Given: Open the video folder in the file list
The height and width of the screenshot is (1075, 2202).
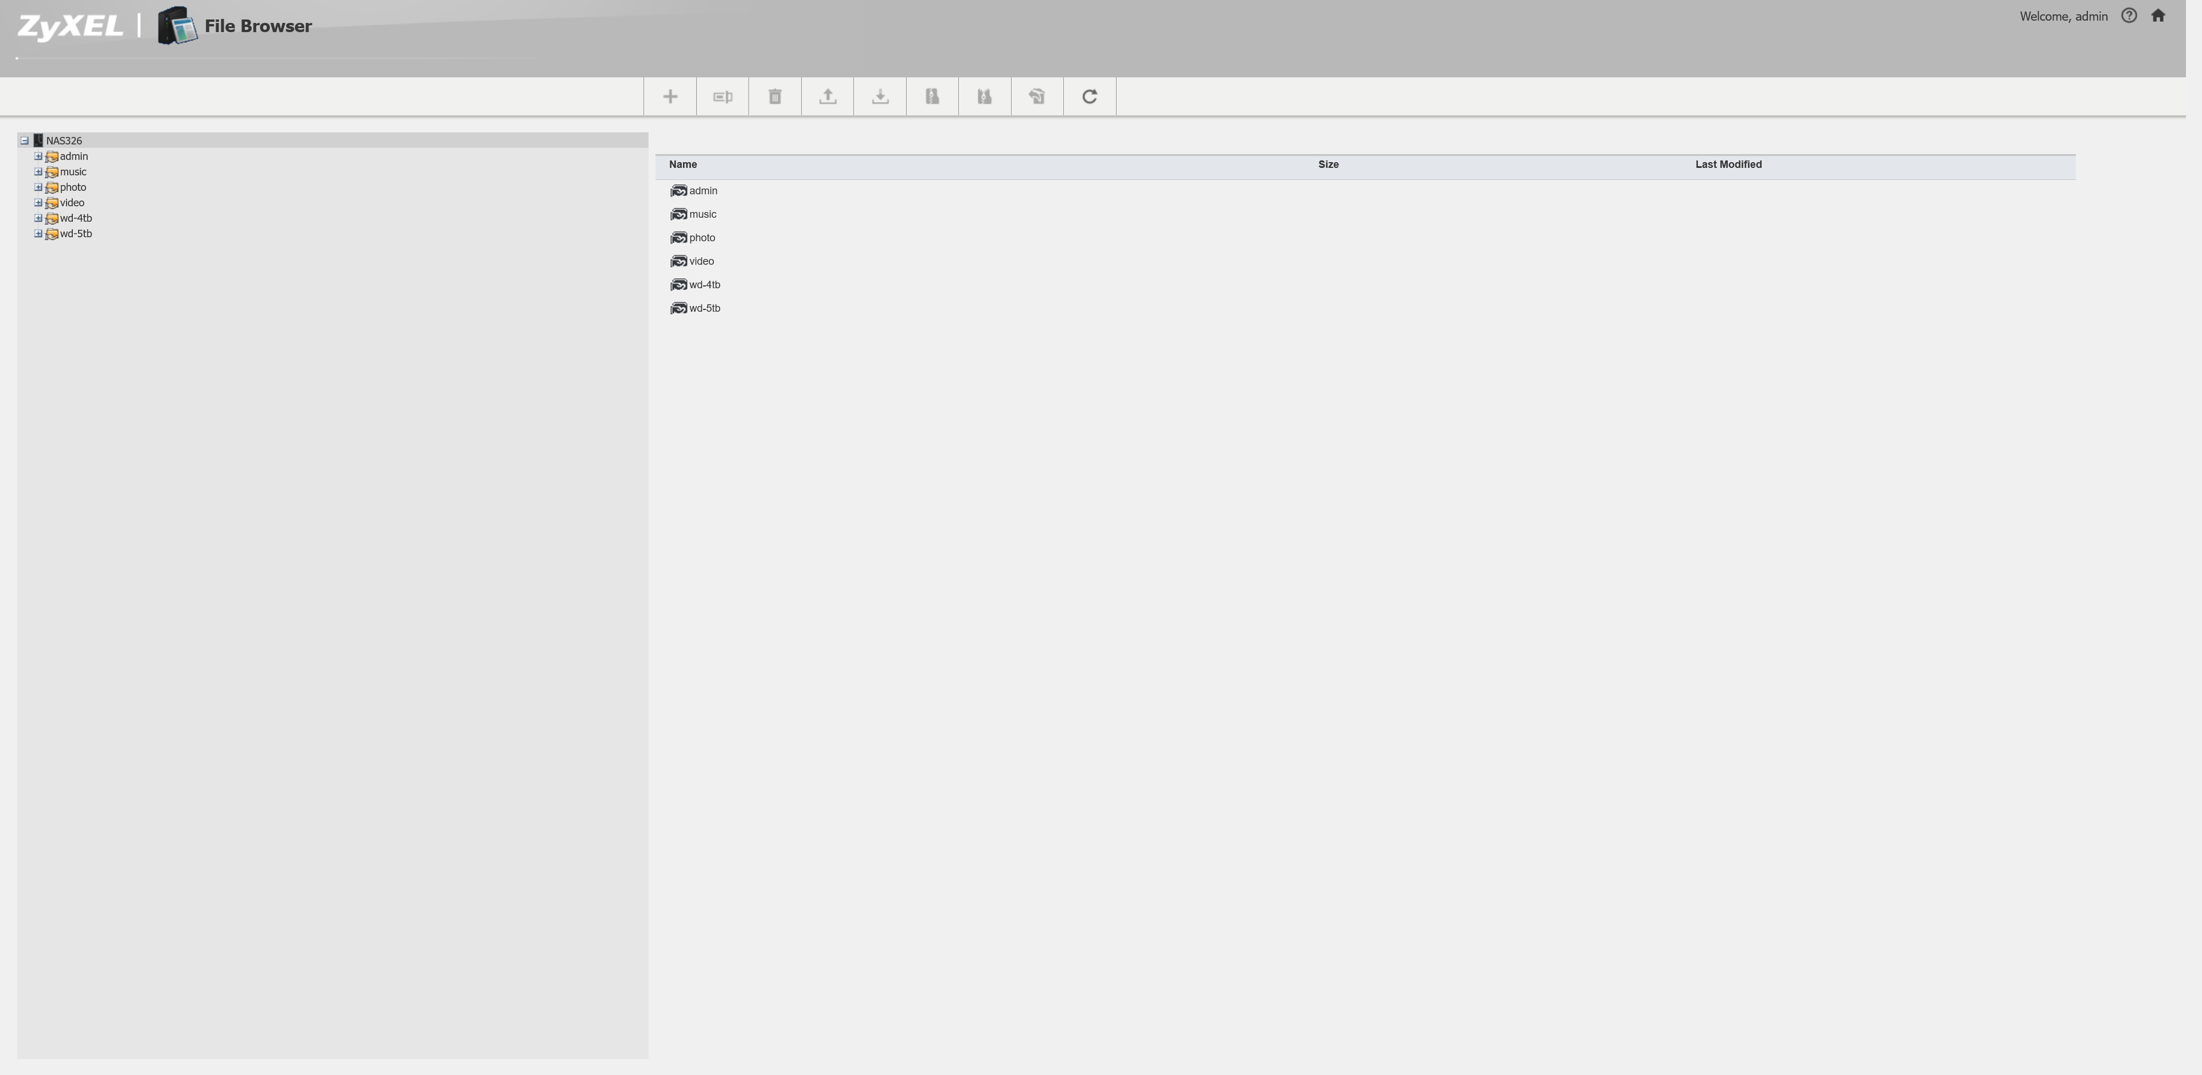Looking at the screenshot, I should click(x=701, y=261).
